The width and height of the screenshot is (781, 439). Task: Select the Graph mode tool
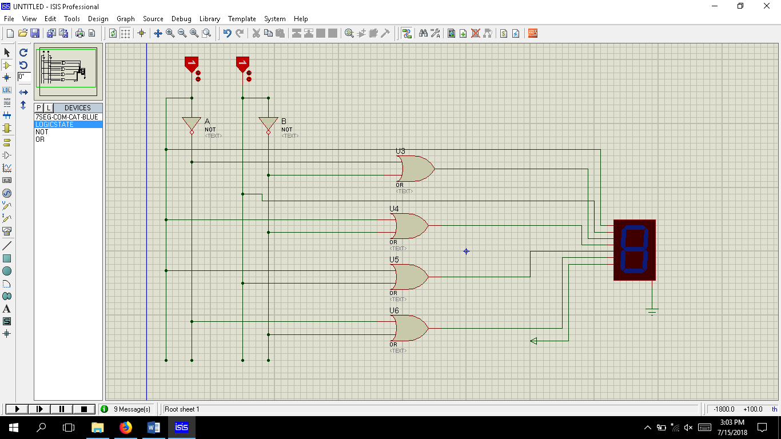[7, 167]
